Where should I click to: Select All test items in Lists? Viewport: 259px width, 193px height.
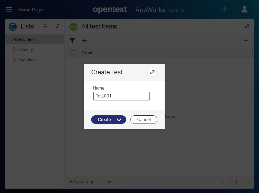click(x=24, y=39)
